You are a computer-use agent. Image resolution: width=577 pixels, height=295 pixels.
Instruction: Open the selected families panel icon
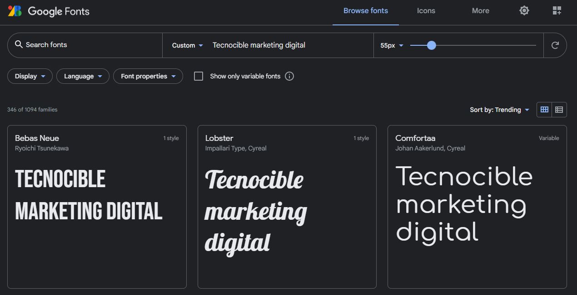click(x=557, y=10)
